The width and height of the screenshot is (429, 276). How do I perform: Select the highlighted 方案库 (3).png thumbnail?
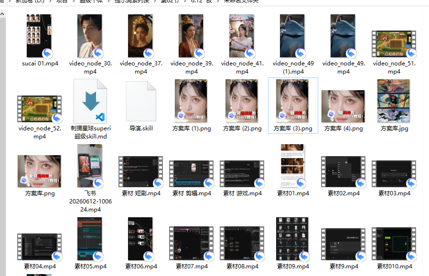pyautogui.click(x=292, y=101)
